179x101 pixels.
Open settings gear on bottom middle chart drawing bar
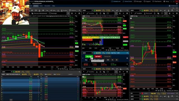[x=127, y=72]
